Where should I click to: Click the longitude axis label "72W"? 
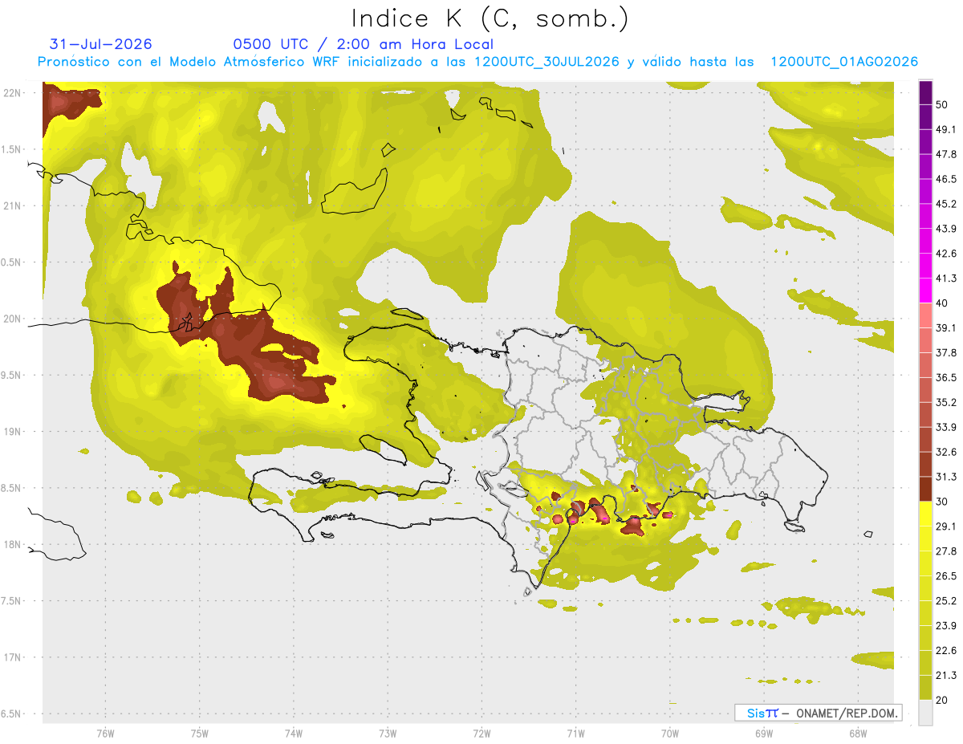(x=481, y=734)
